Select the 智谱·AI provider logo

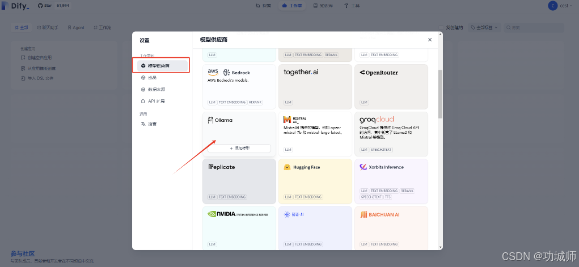click(x=294, y=214)
